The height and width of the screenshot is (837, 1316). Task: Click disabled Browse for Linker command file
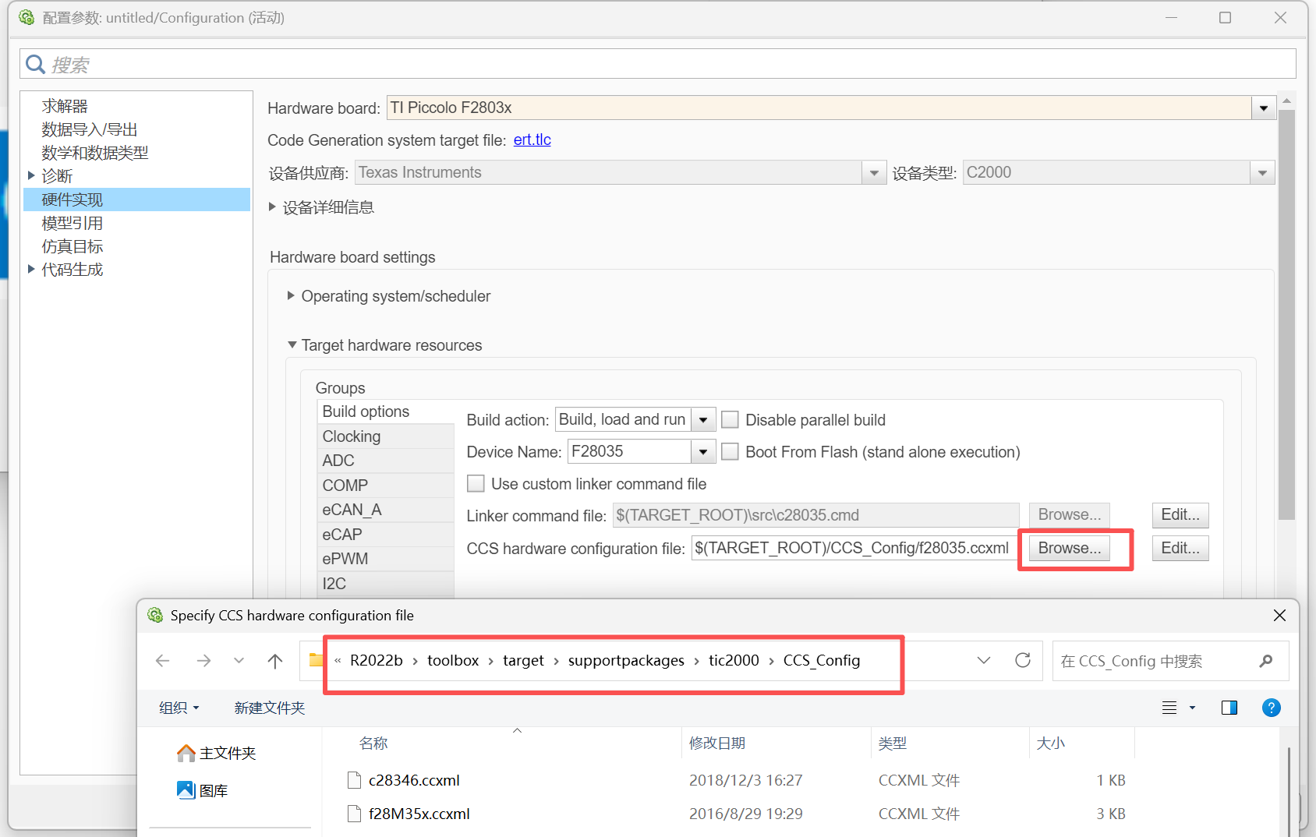[1070, 514]
